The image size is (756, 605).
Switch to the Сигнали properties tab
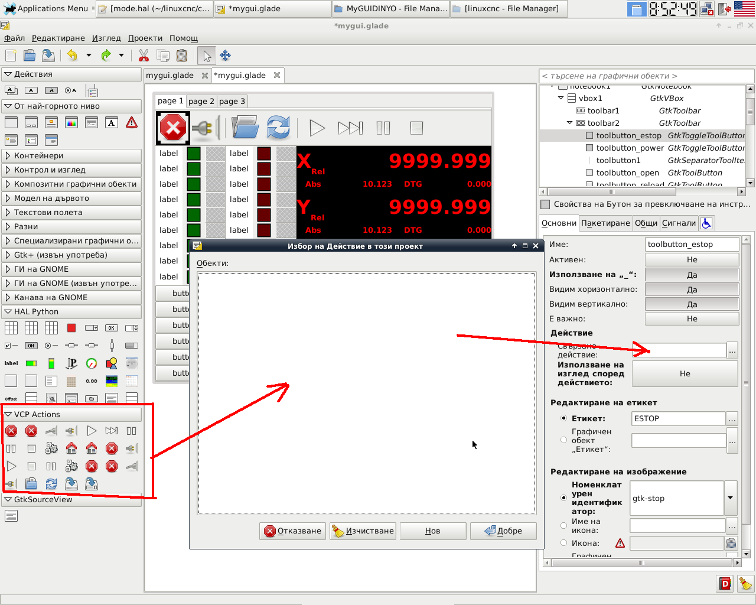pos(679,223)
